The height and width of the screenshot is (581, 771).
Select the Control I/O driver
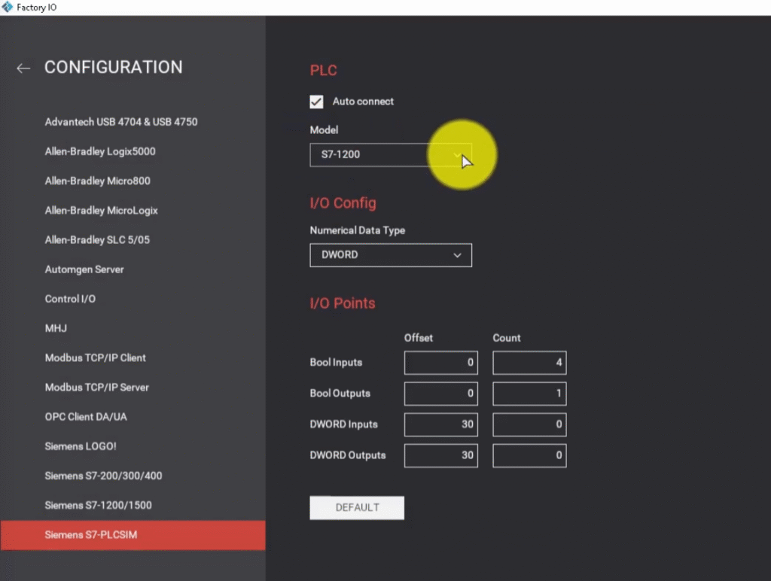tap(70, 299)
